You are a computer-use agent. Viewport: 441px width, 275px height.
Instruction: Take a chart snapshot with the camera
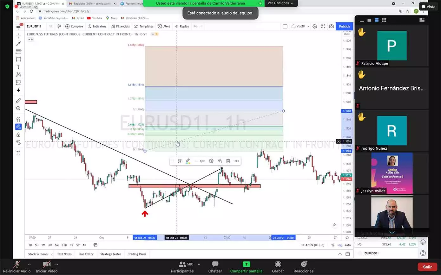pos(331,26)
